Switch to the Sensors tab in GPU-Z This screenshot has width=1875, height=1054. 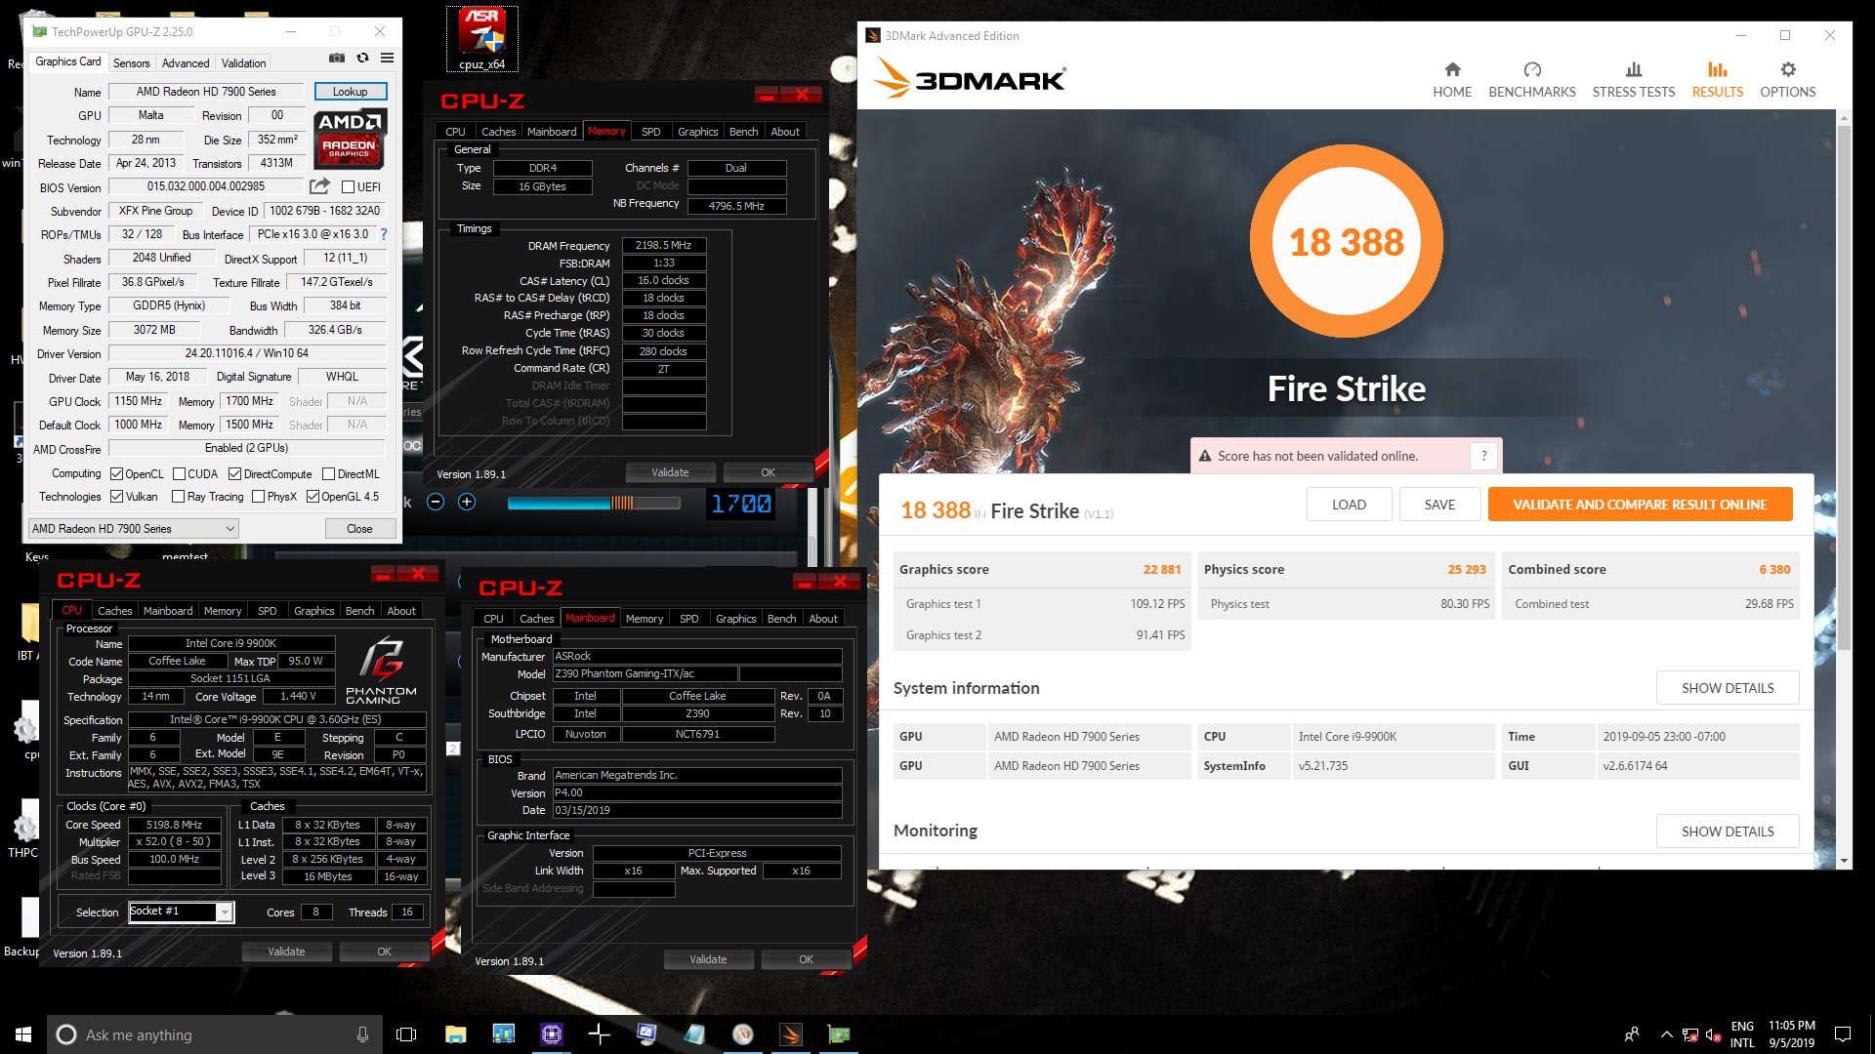131,62
